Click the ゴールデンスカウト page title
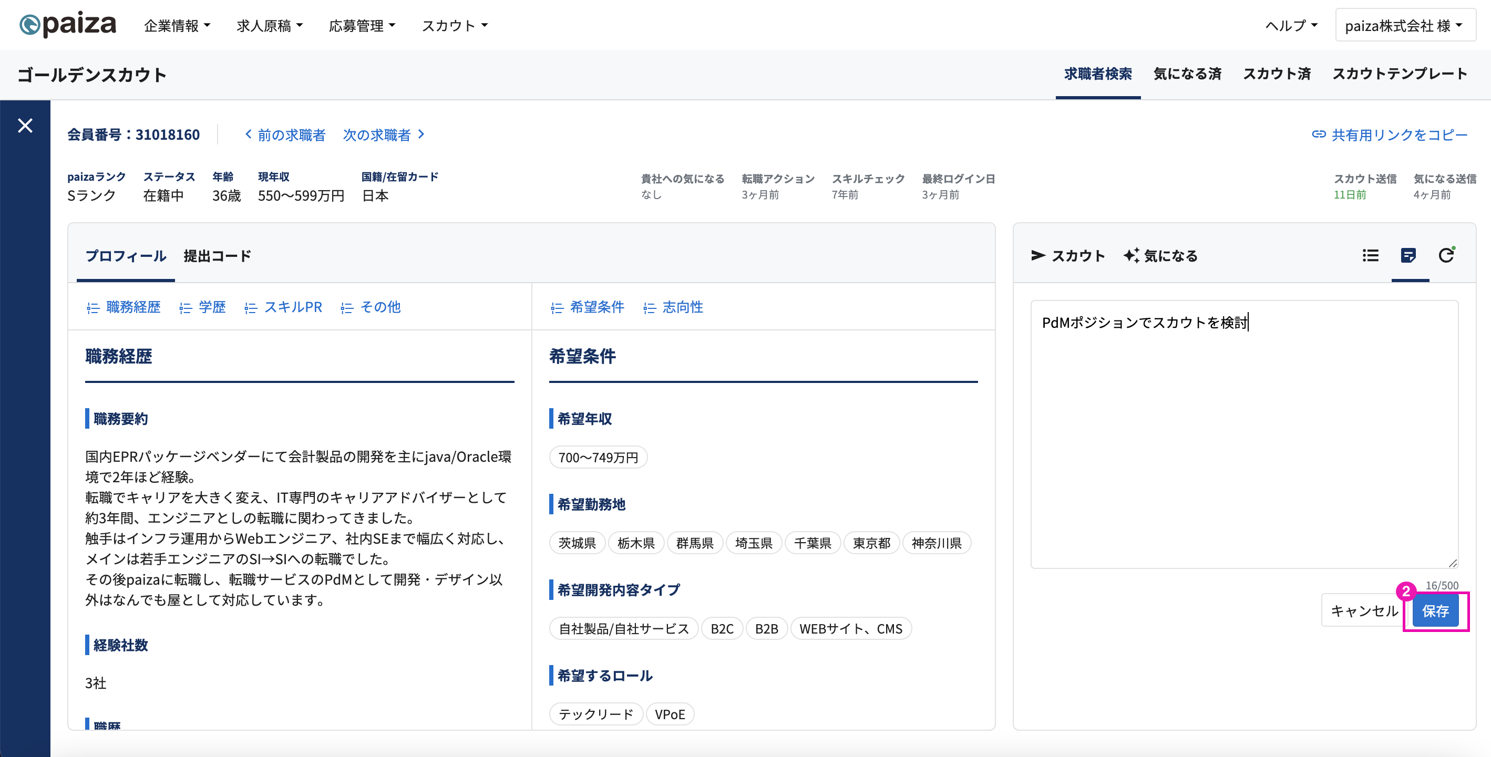The height and width of the screenshot is (757, 1491). coord(92,75)
